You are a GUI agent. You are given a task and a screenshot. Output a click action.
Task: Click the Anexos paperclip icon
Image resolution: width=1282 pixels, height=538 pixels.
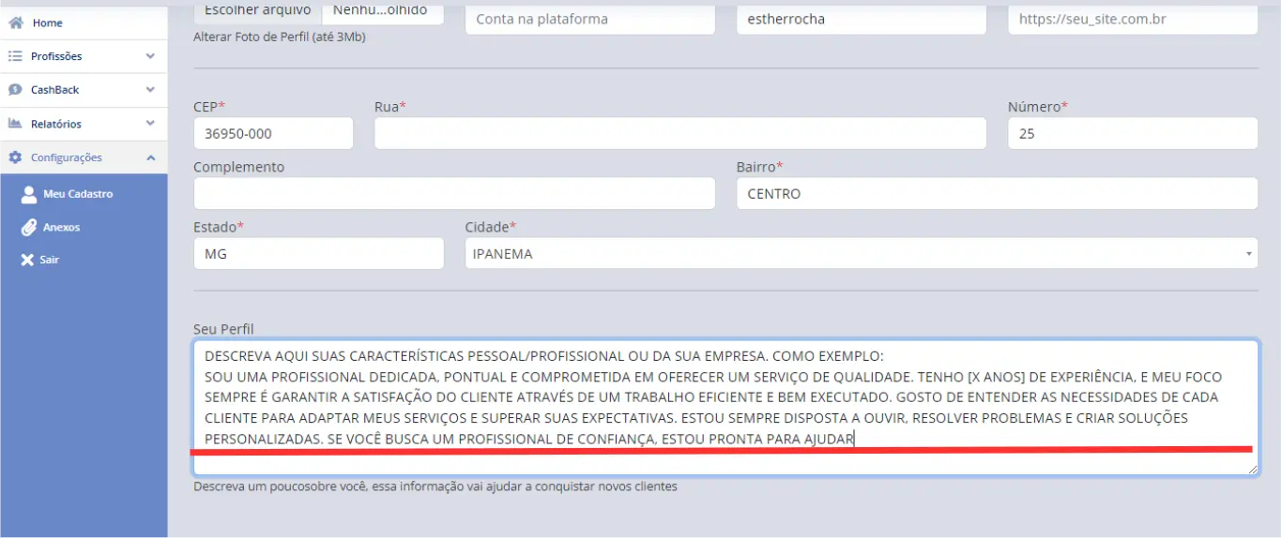pyautogui.click(x=28, y=227)
